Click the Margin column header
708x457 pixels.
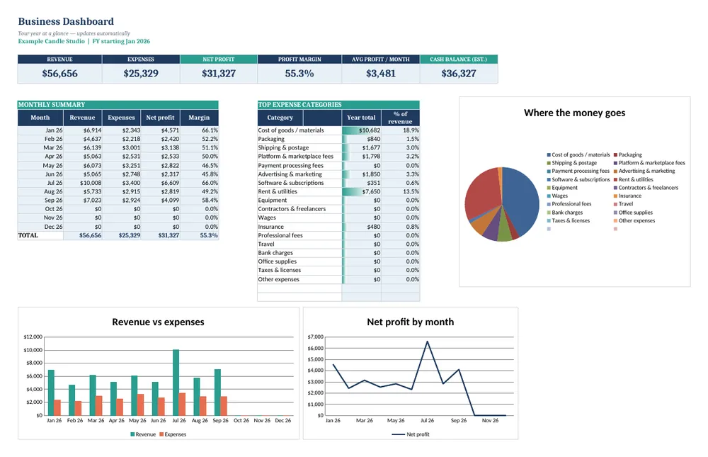pyautogui.click(x=199, y=118)
